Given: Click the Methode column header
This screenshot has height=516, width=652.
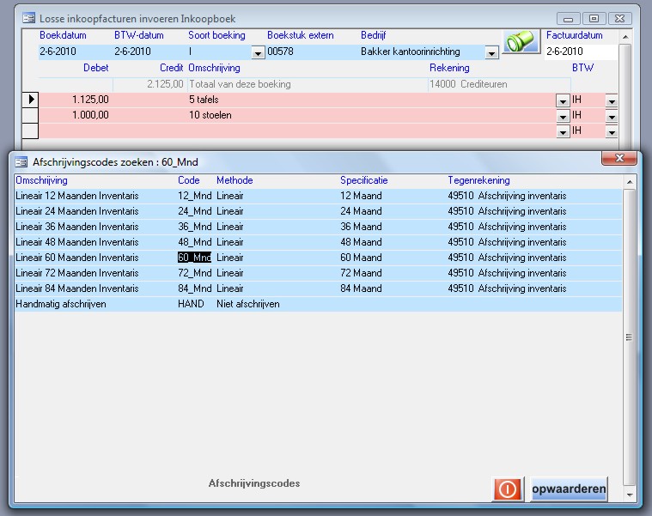Looking at the screenshot, I should click(x=235, y=180).
